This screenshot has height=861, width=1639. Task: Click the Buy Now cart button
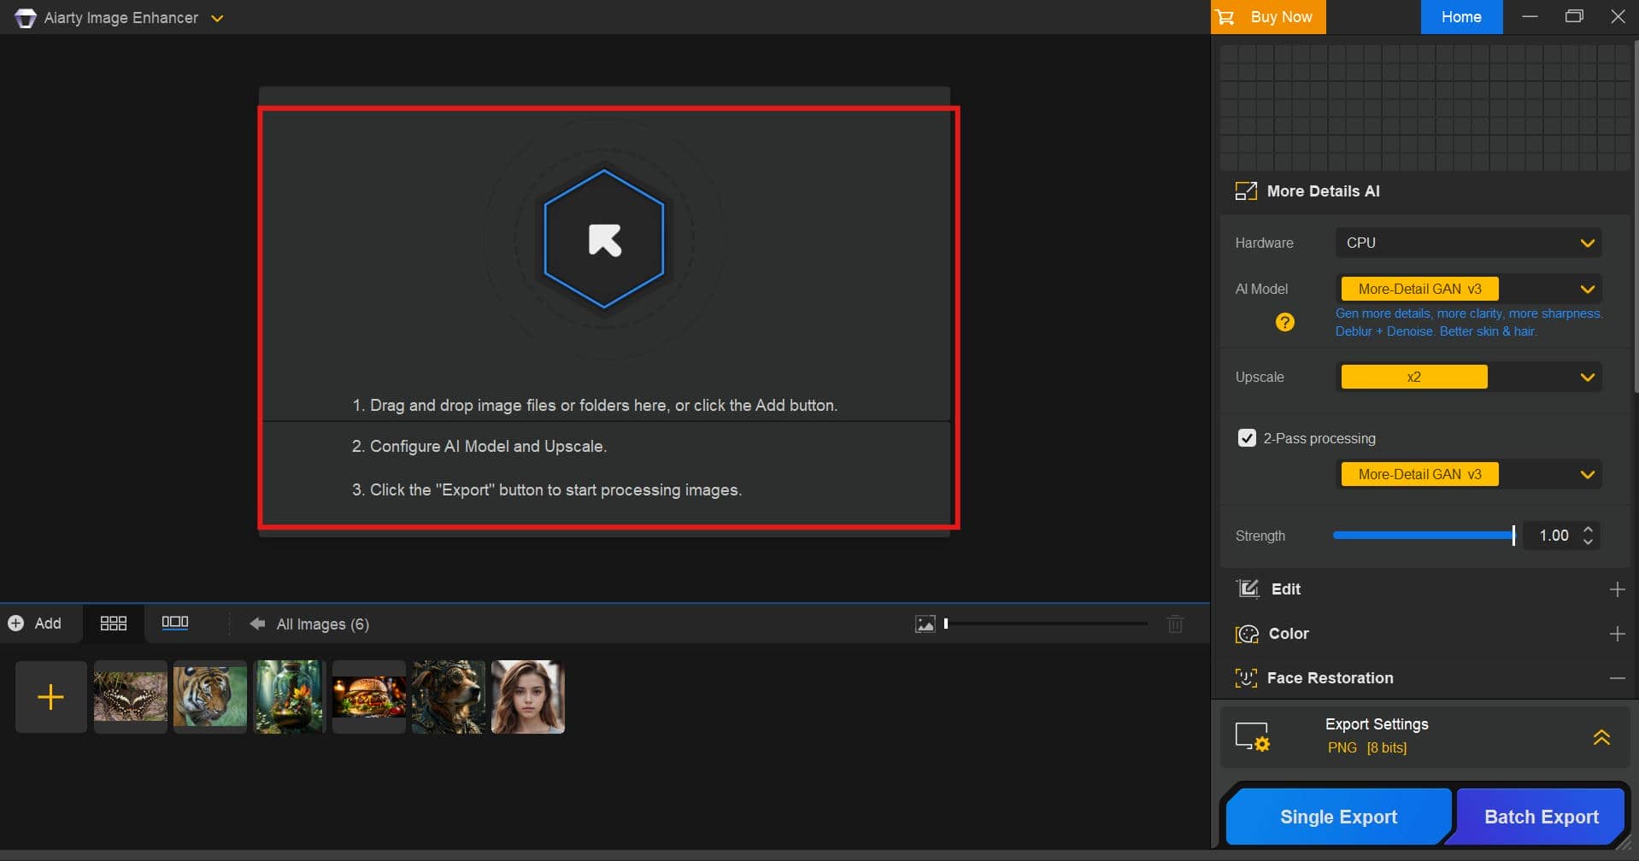(1267, 17)
